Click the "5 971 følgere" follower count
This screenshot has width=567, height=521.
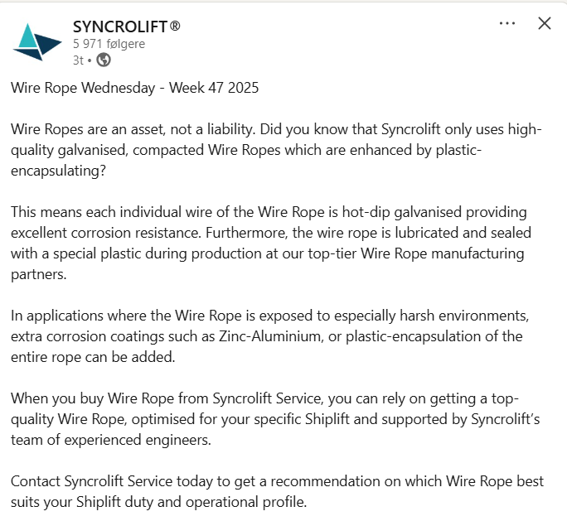point(109,44)
